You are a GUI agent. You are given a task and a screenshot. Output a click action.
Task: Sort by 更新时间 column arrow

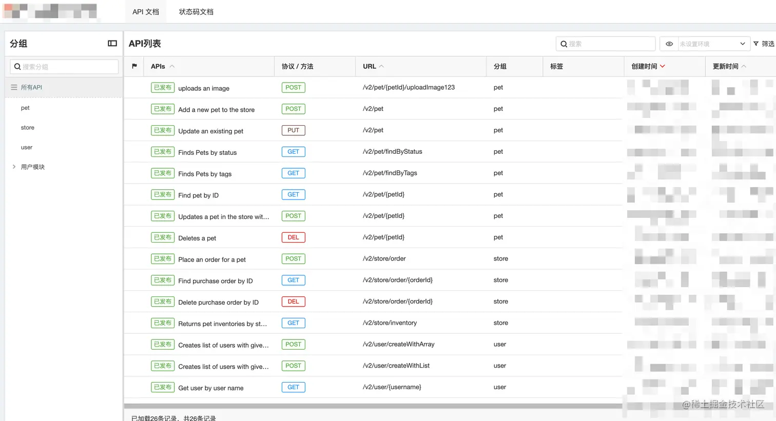(744, 66)
